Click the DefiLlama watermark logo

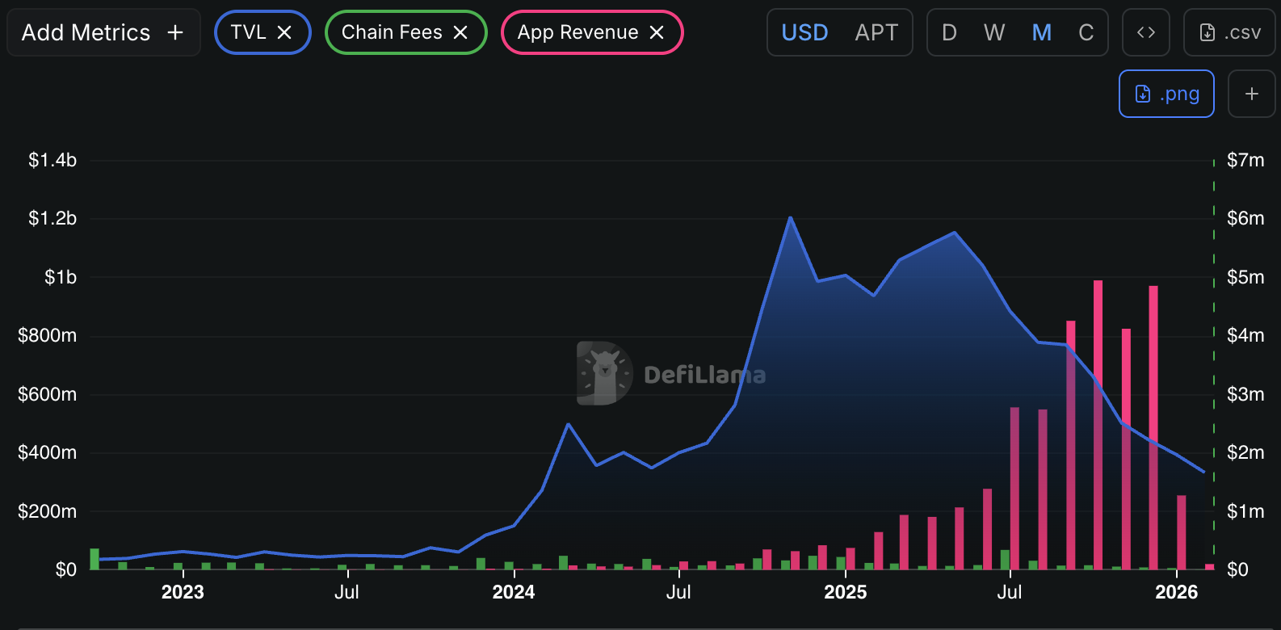pos(604,373)
